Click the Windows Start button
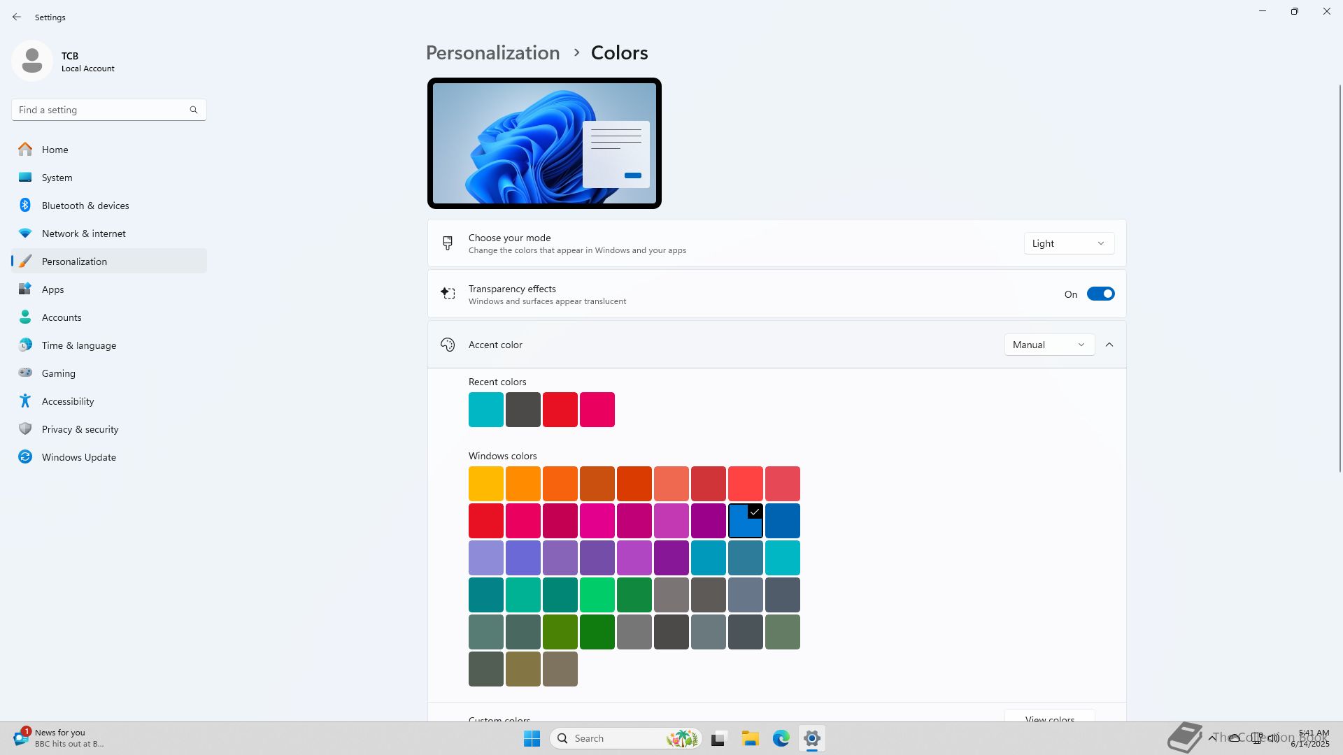The height and width of the screenshot is (755, 1343). coord(532,738)
